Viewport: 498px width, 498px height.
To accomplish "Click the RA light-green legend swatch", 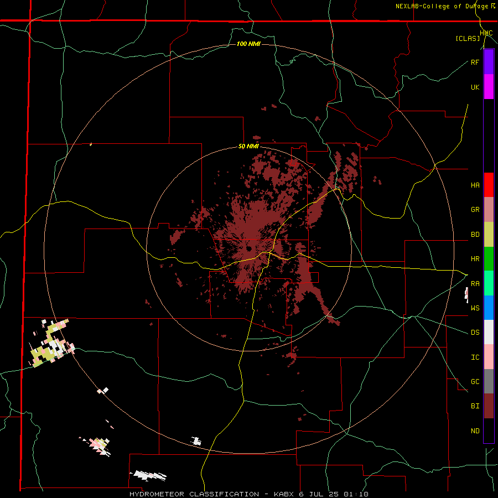I will point(489,283).
